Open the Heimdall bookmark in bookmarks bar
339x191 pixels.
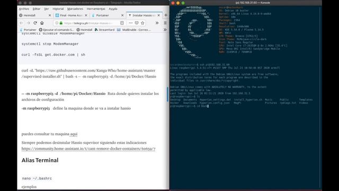click(x=84, y=30)
